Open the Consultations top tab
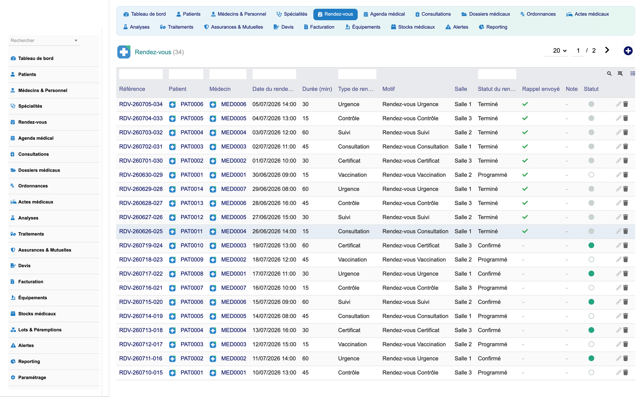This screenshot has width=642, height=397. tap(433, 14)
